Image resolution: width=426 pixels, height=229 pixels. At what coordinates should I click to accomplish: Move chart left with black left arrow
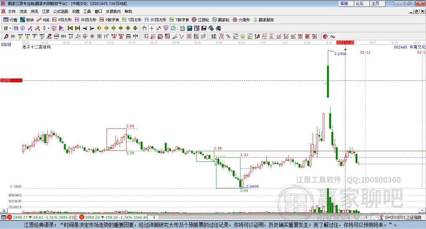(85, 28)
